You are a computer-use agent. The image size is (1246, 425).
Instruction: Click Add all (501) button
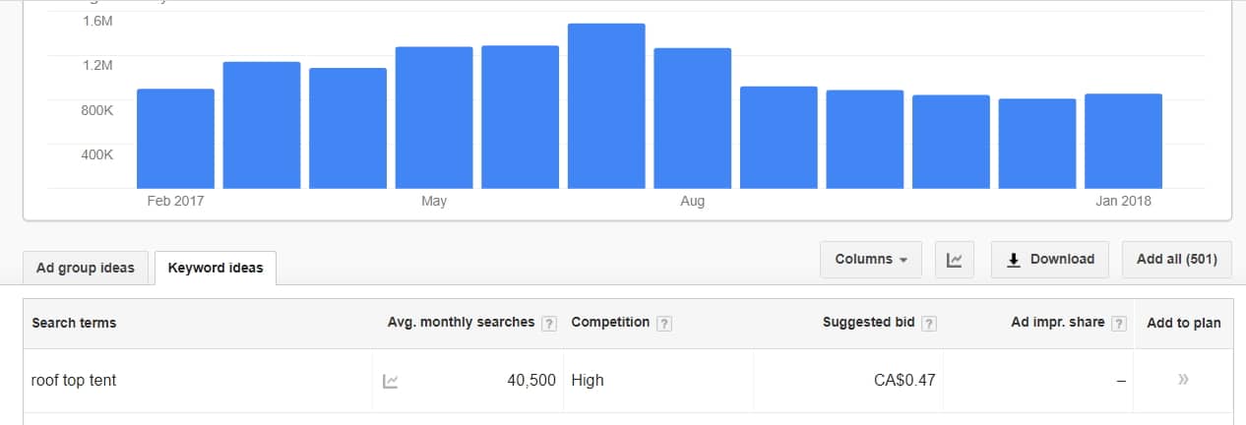click(x=1177, y=260)
